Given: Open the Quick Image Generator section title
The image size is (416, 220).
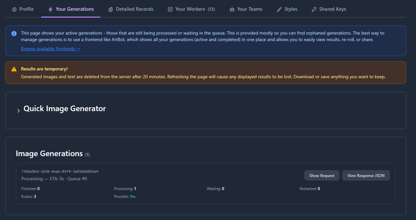Looking at the screenshot, I should pyautogui.click(x=65, y=109).
